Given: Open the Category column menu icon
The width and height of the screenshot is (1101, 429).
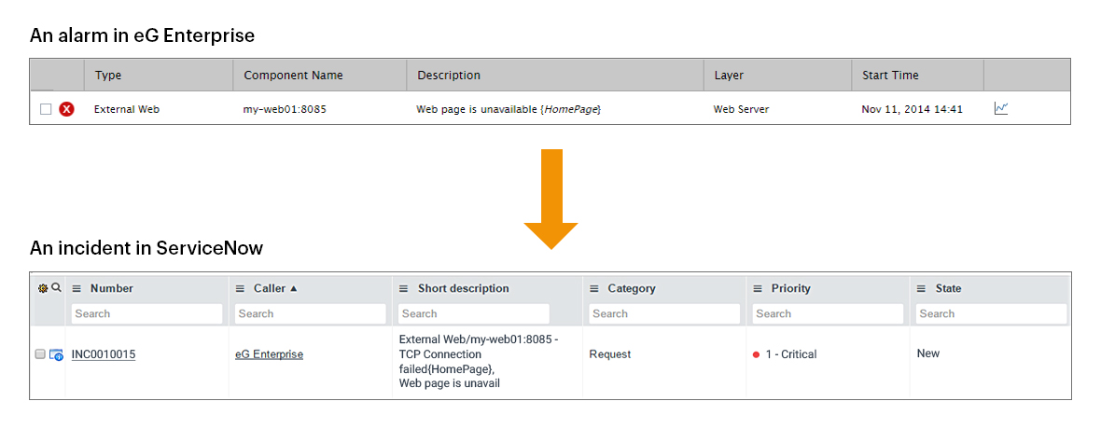Looking at the screenshot, I should pos(594,288).
